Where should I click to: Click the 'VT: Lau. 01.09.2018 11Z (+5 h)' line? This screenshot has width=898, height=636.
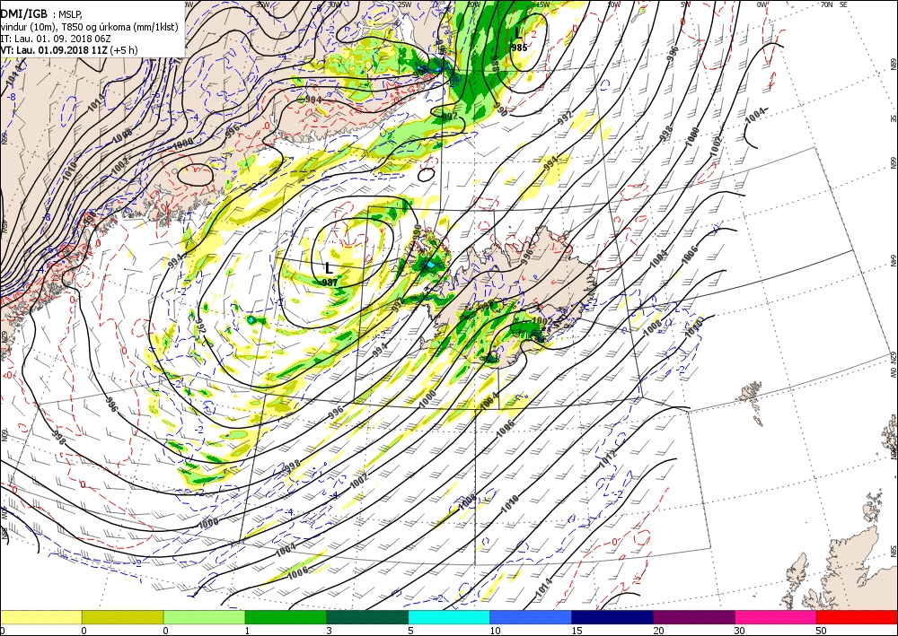[69, 49]
